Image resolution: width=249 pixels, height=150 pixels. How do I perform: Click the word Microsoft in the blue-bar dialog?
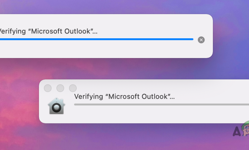tap(47, 31)
